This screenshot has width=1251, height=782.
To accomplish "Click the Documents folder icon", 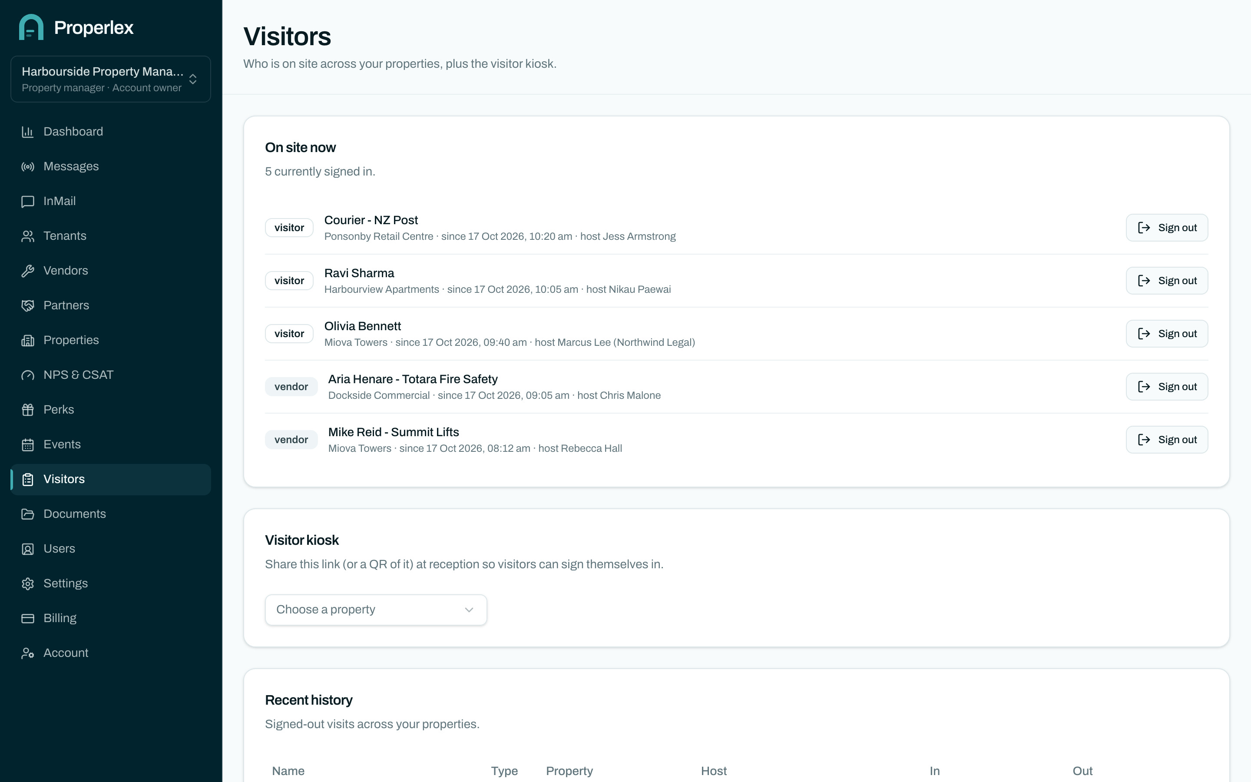I will click(x=28, y=514).
